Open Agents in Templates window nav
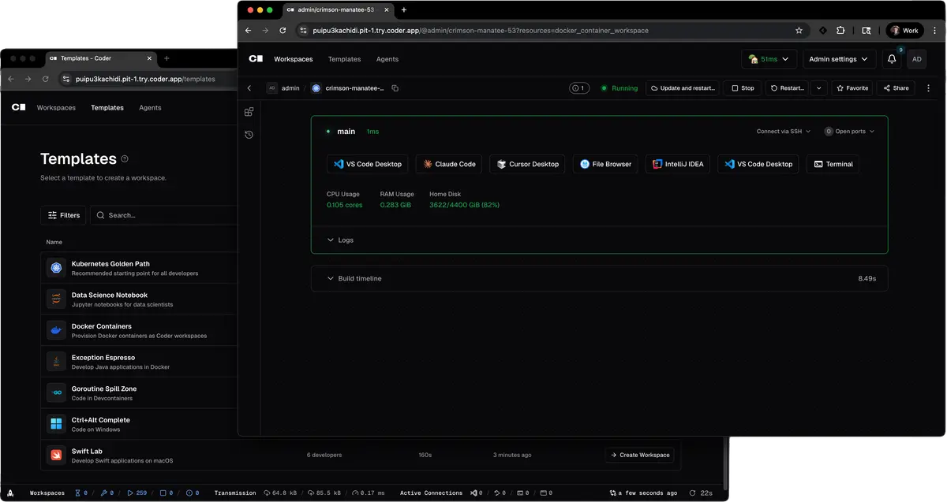 coord(150,107)
